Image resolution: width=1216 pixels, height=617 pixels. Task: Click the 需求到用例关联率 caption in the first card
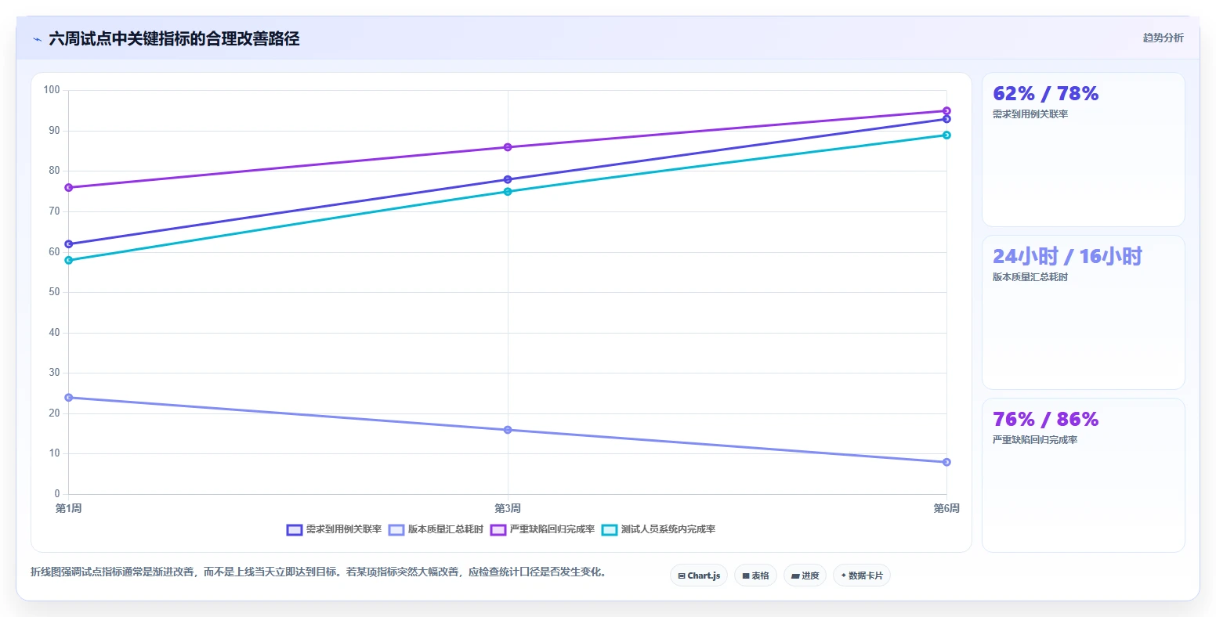coord(1030,114)
